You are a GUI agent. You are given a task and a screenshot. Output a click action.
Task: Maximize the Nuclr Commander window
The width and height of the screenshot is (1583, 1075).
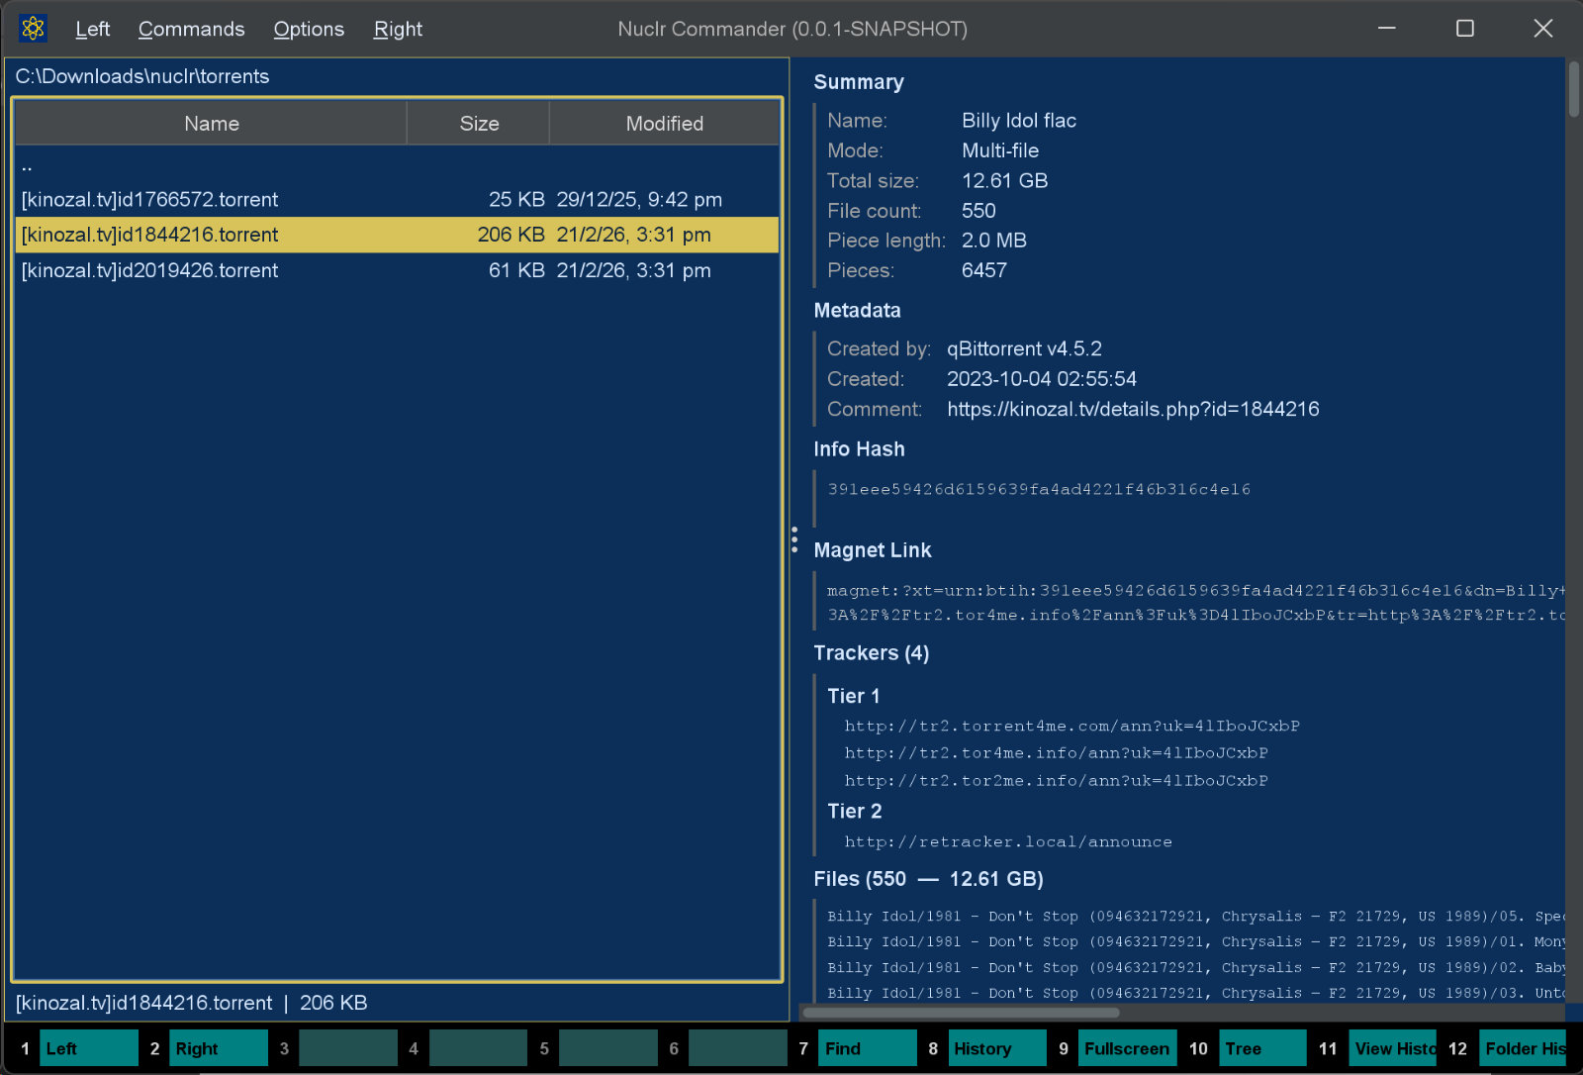pyautogui.click(x=1464, y=29)
